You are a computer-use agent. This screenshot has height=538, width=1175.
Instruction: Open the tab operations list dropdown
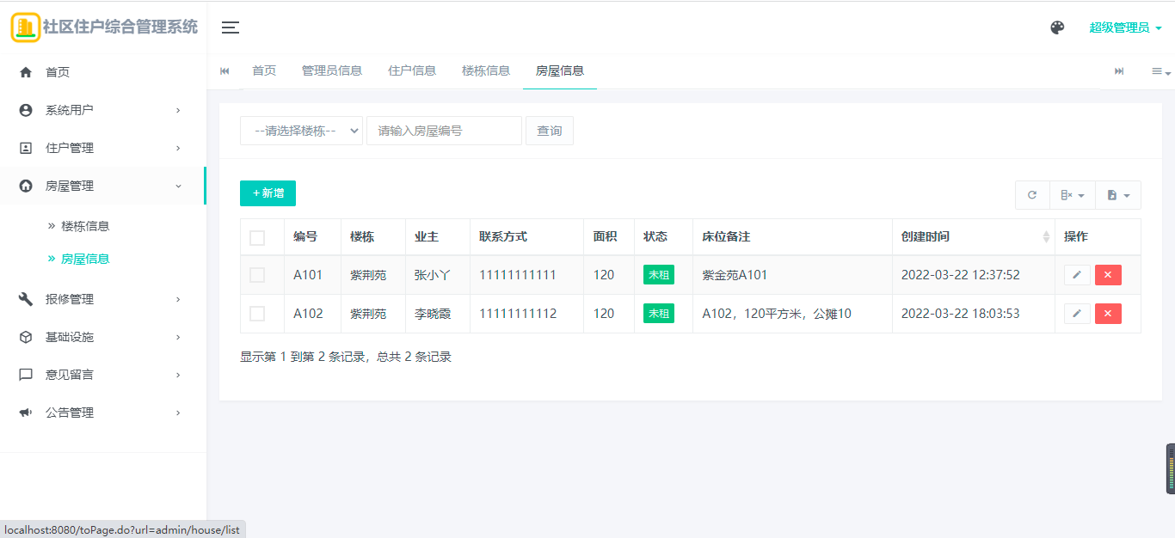pos(1161,71)
